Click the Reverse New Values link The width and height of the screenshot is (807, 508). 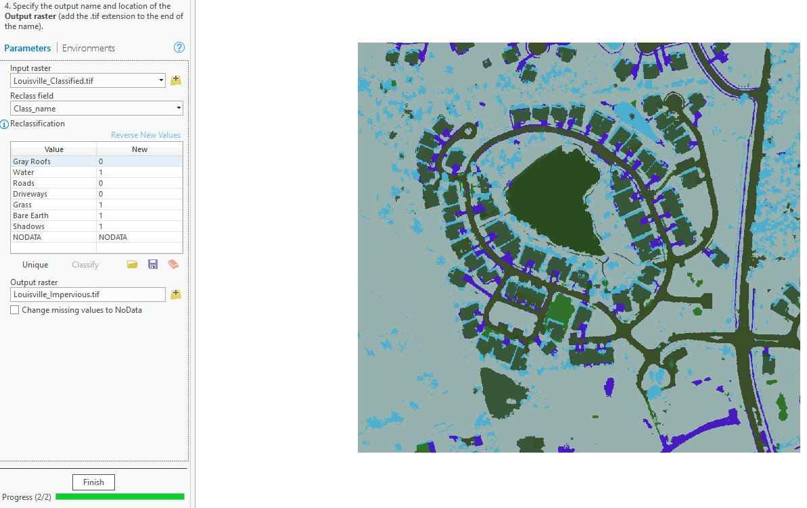[x=145, y=134]
